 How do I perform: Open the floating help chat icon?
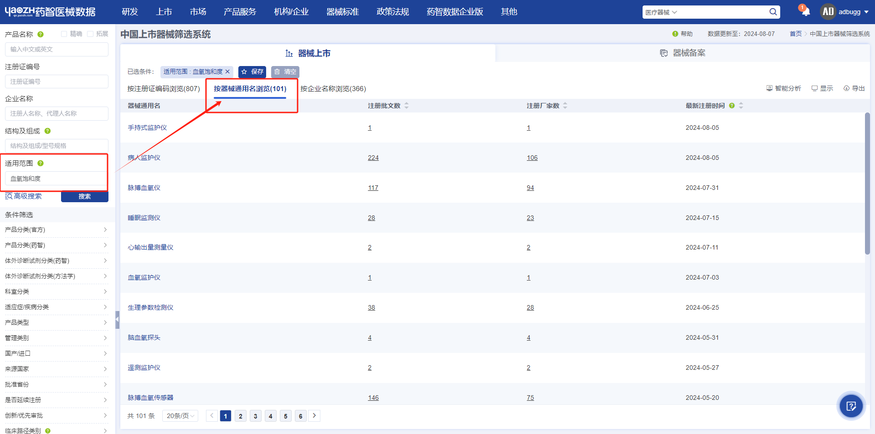(851, 406)
